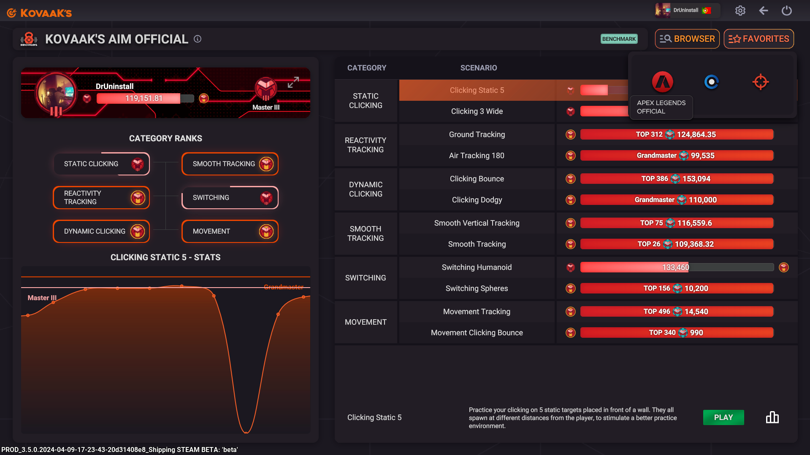Open the Favorites list
Viewport: 810px width, 455px height.
pyautogui.click(x=759, y=39)
